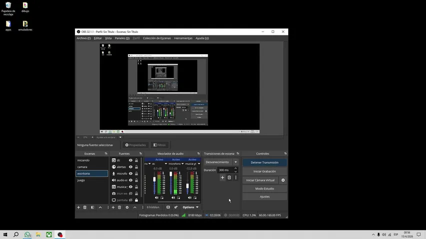
Task: Add a new scene with the plus icon in Escenas
Action: click(x=78, y=207)
